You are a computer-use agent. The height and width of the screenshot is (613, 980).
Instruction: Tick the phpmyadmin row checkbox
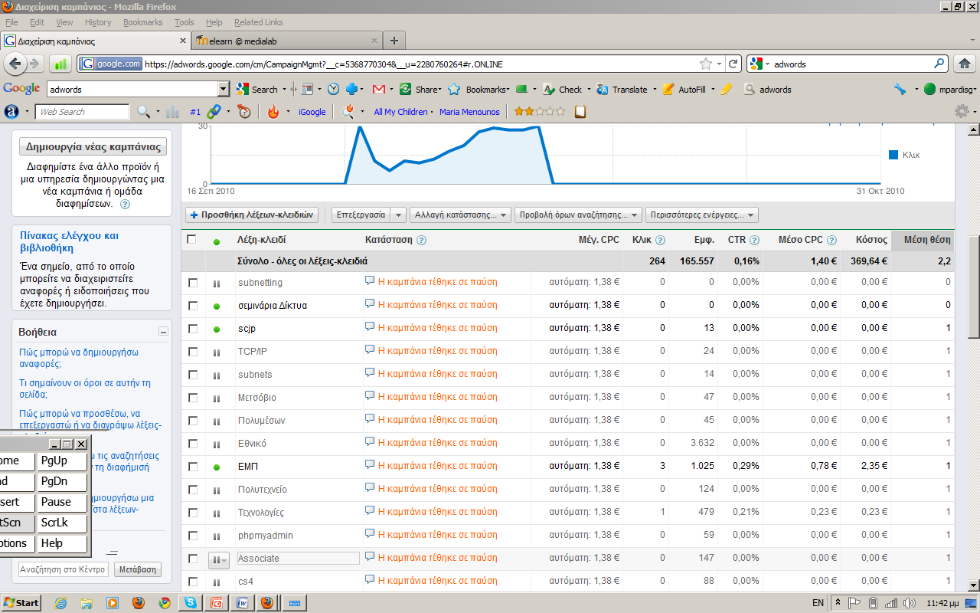[x=193, y=536]
